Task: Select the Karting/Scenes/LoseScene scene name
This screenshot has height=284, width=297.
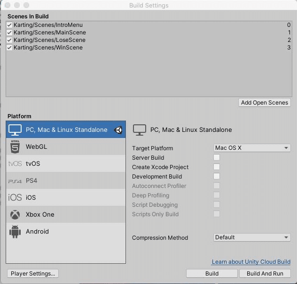Action: click(49, 40)
